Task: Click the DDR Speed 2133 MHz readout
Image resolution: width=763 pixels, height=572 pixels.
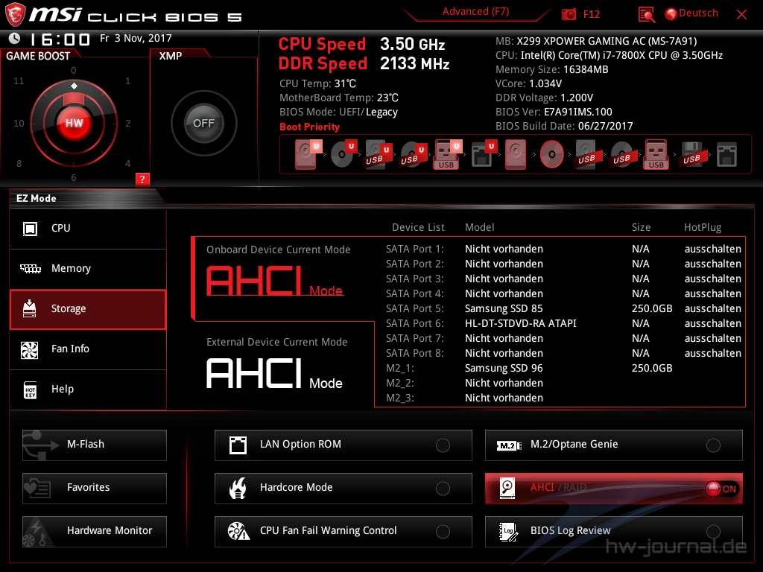Action: 364,63
